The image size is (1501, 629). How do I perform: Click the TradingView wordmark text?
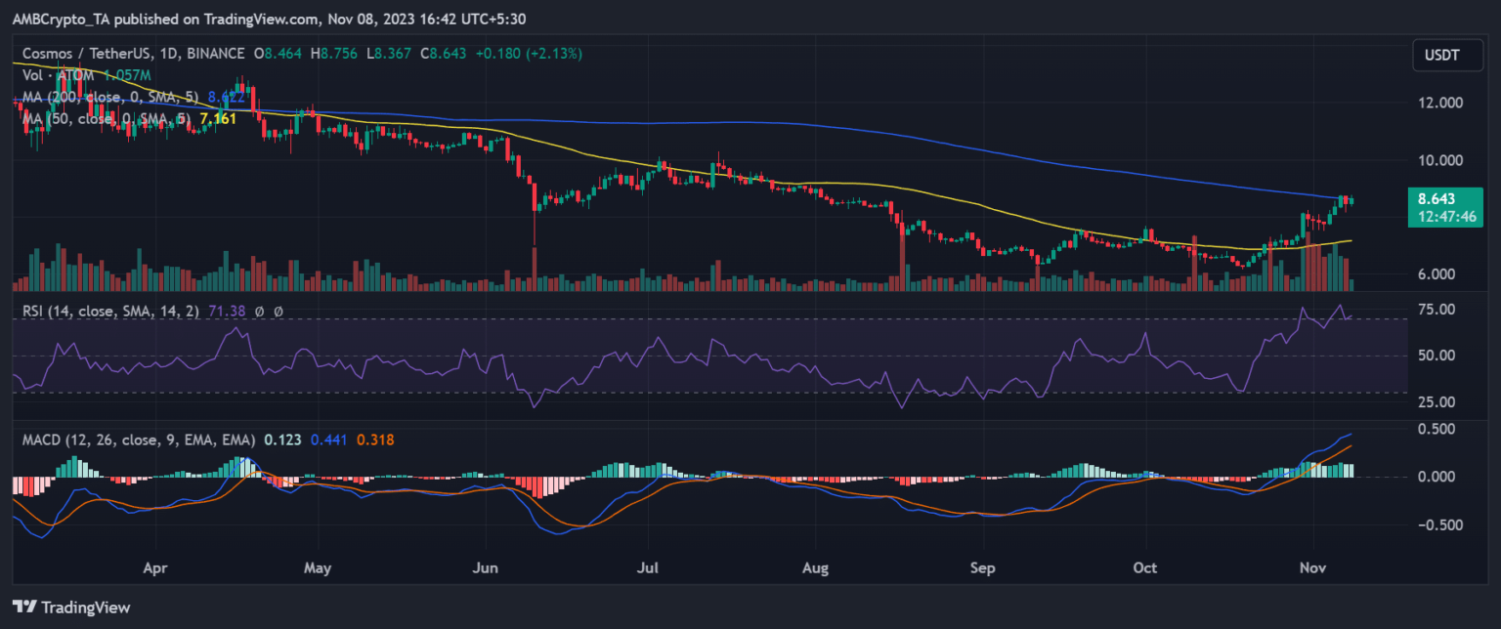86,608
